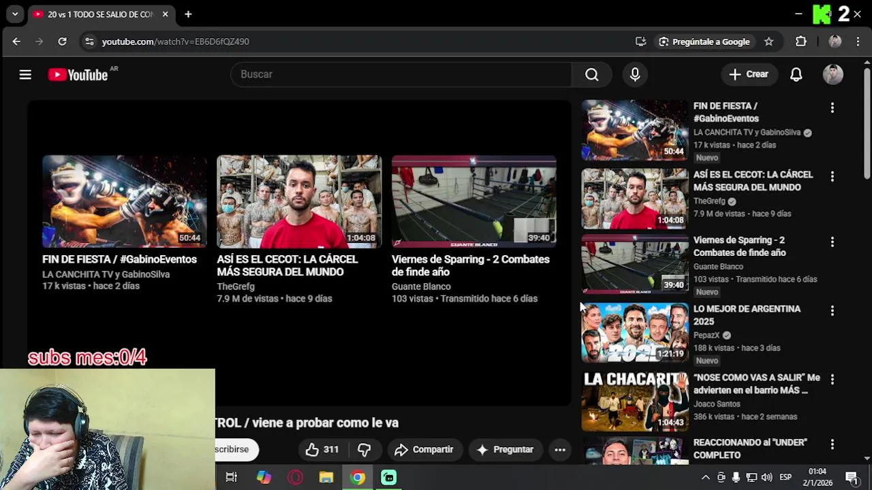Open the Crear menu button

(x=749, y=74)
